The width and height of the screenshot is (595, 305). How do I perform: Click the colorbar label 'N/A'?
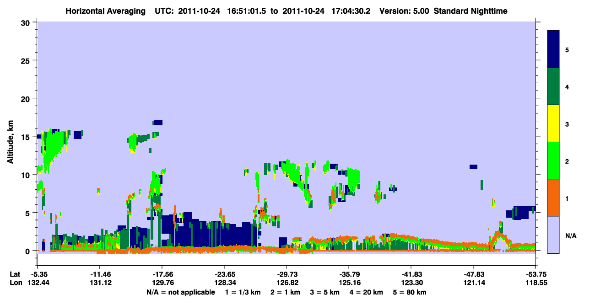click(x=571, y=235)
